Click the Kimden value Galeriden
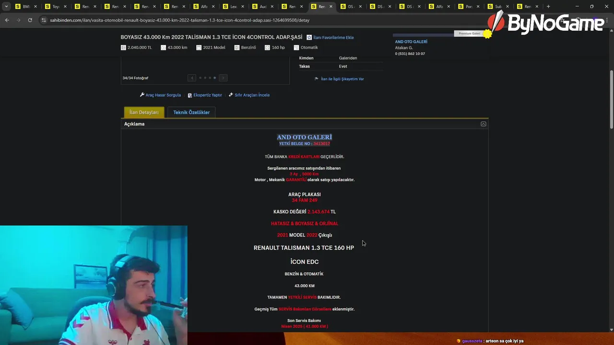The image size is (614, 345). pos(348,58)
